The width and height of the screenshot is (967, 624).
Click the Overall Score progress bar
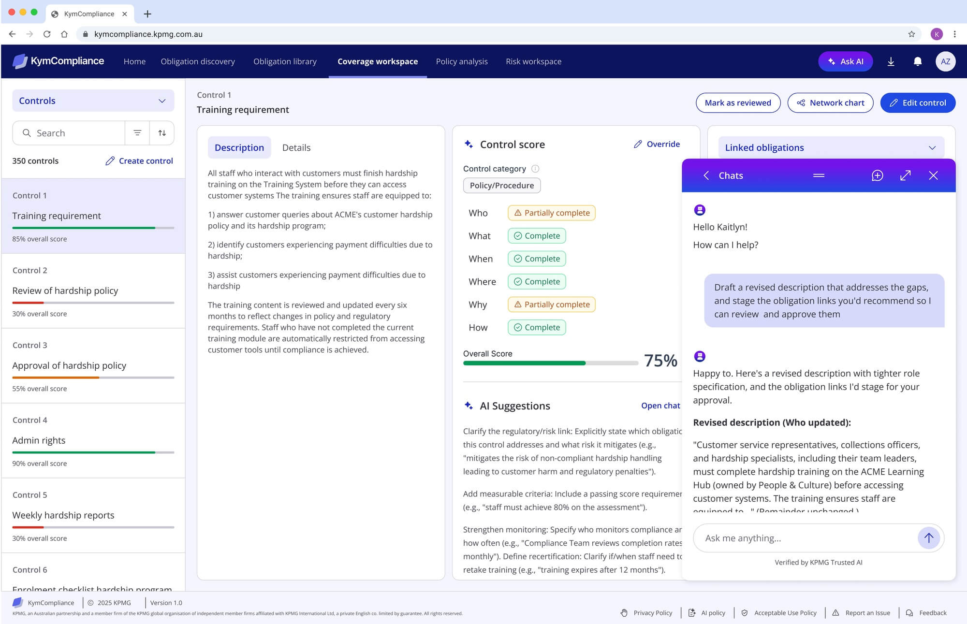tap(550, 363)
